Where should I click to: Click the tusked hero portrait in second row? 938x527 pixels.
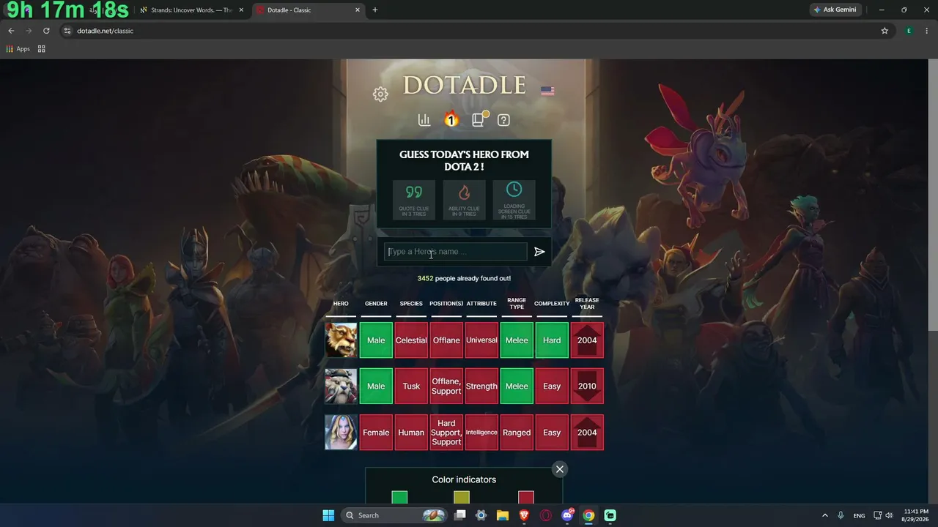pos(341,386)
